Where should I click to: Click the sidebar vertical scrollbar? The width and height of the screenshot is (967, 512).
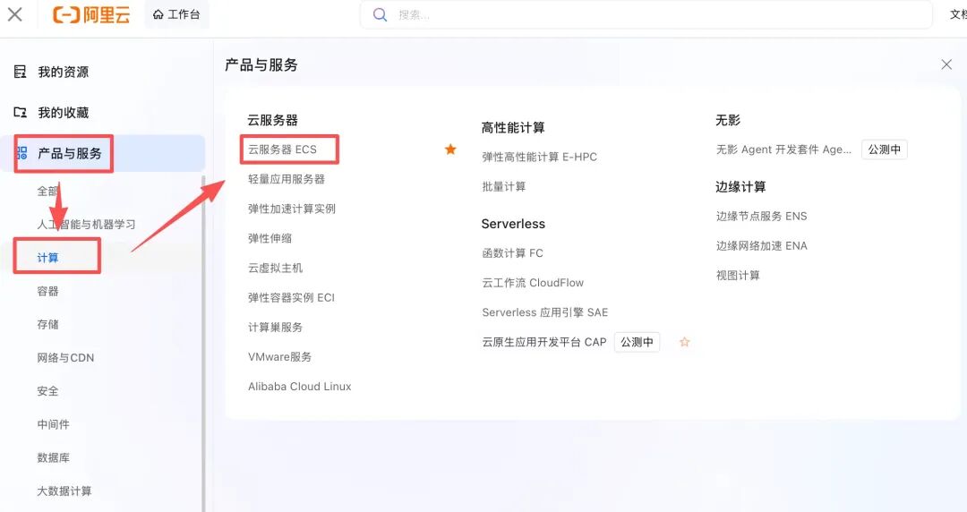pyautogui.click(x=203, y=343)
